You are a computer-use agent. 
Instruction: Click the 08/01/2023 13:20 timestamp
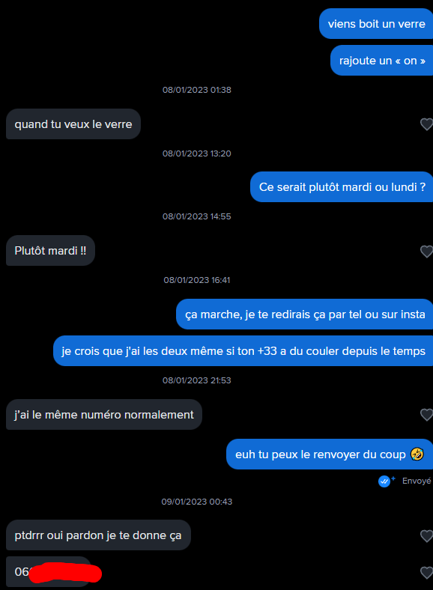tap(197, 153)
